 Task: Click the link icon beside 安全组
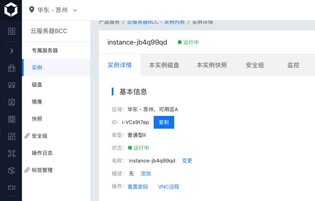(x=27, y=136)
